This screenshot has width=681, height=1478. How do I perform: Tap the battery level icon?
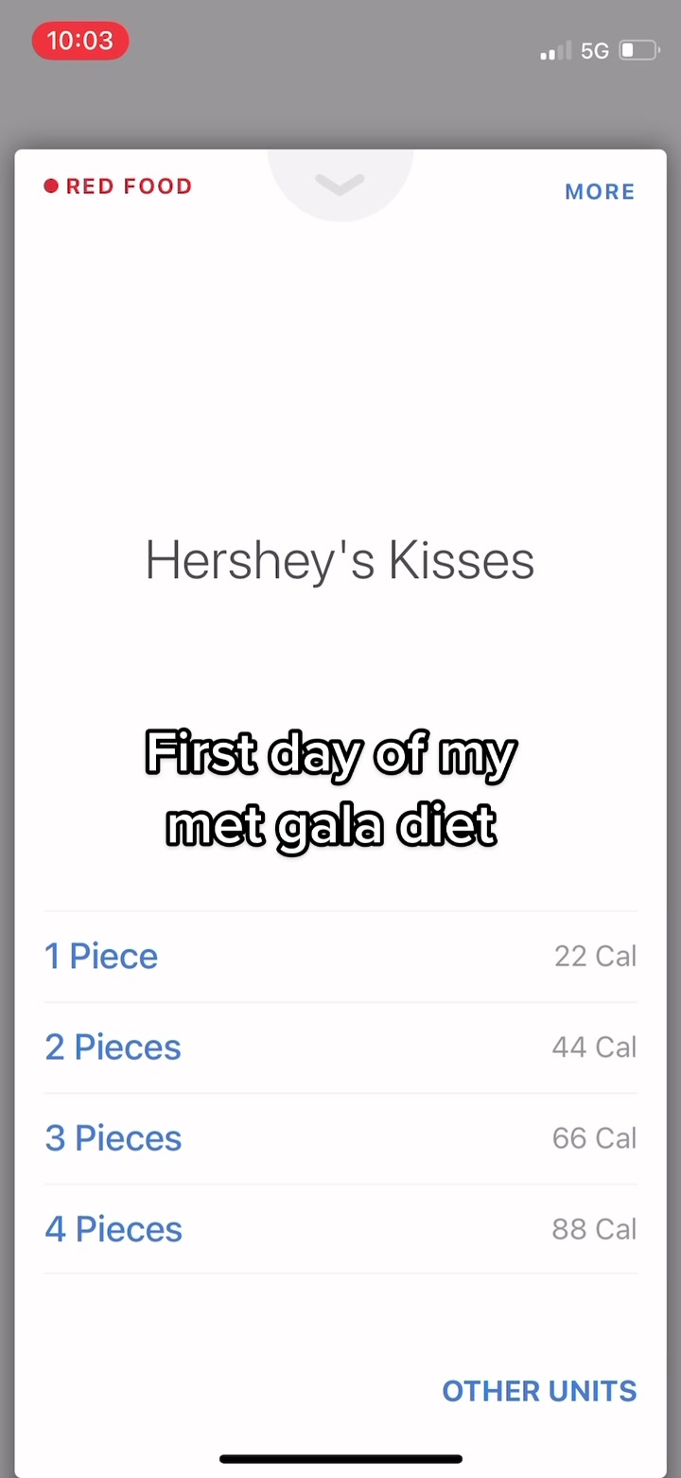tap(639, 50)
